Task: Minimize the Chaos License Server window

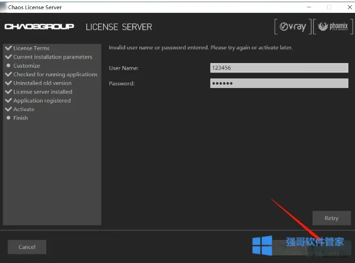Action: click(x=309, y=7)
